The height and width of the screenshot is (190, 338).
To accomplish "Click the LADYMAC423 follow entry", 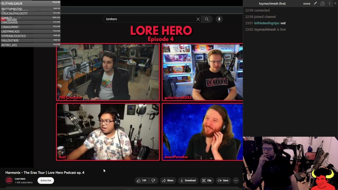I will coord(30,31).
